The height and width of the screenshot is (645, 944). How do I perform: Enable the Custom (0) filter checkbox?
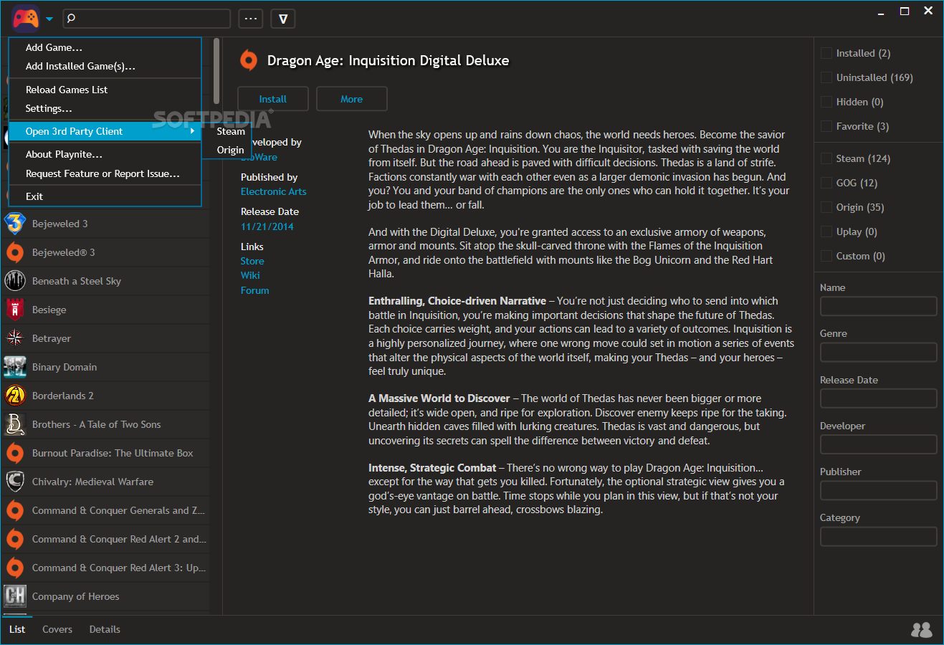point(826,256)
